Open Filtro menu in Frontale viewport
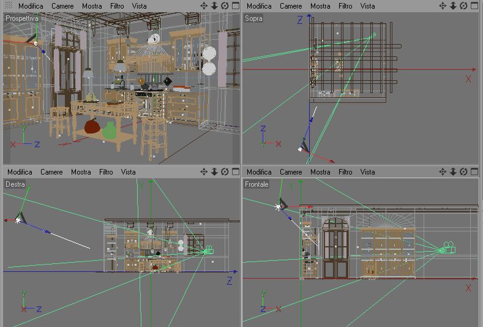Screen dimensions: 483x327 pos(345,172)
